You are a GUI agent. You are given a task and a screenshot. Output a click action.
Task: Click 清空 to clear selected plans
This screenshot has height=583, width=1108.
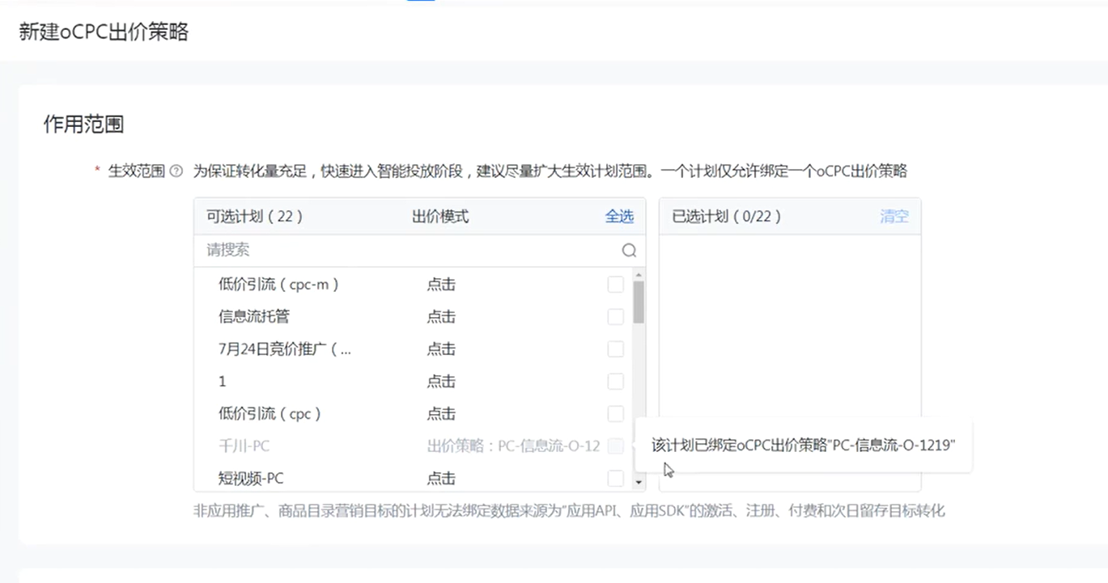tap(894, 217)
